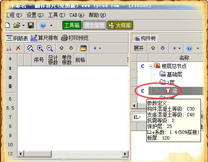Viewport: 208px width, 162px height.
Task: Open the 帮助(H) menu
Action: 97,15
